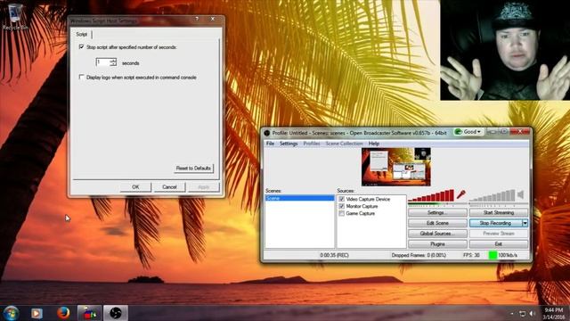Click the help question mark in Script Host dialog

pos(197,19)
